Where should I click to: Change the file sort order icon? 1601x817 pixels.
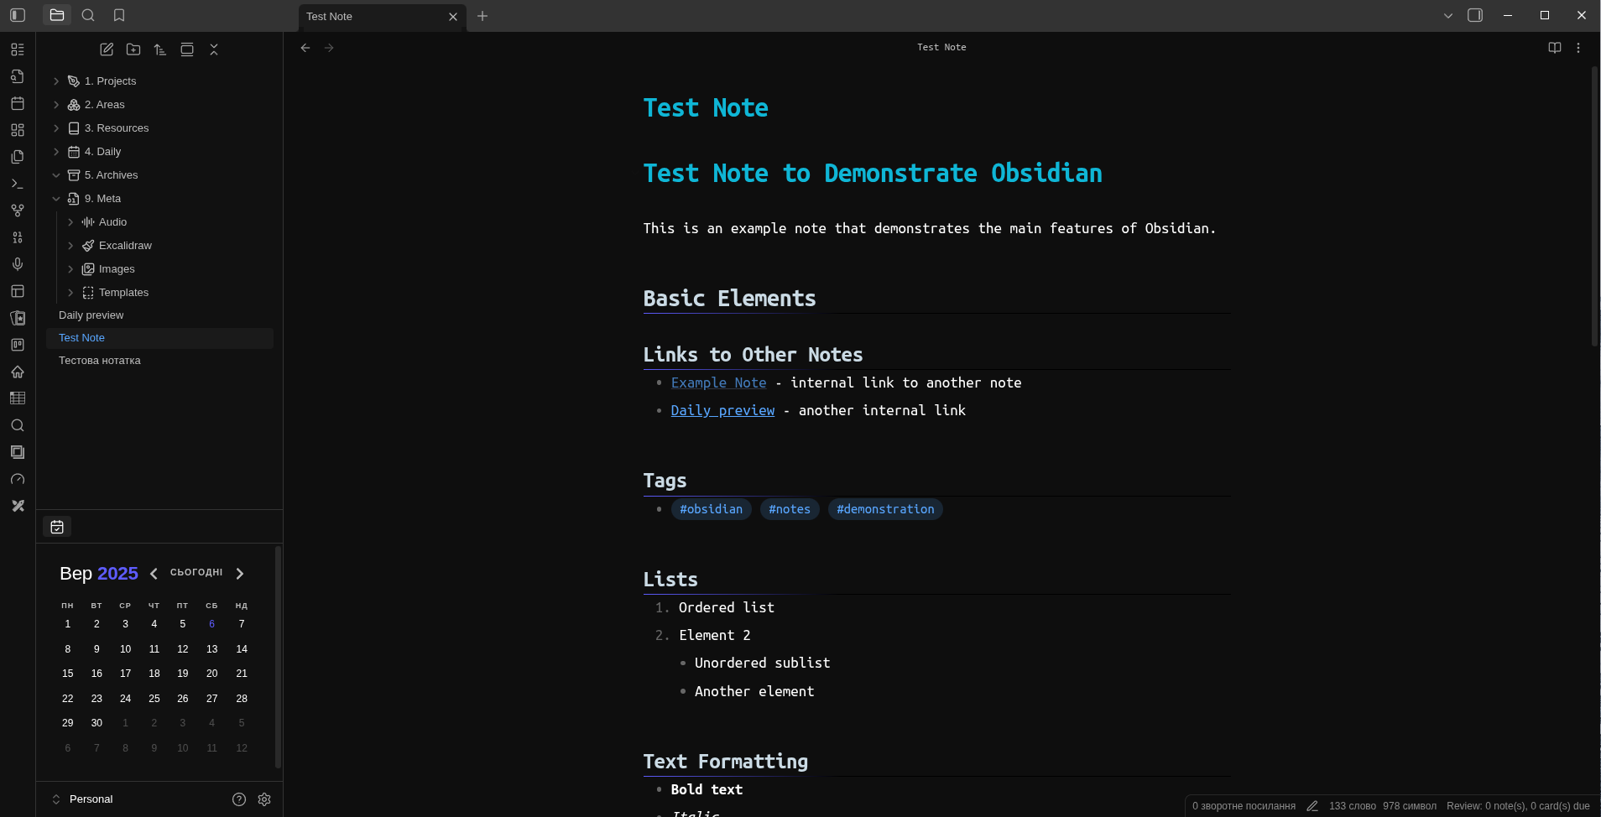pyautogui.click(x=160, y=49)
